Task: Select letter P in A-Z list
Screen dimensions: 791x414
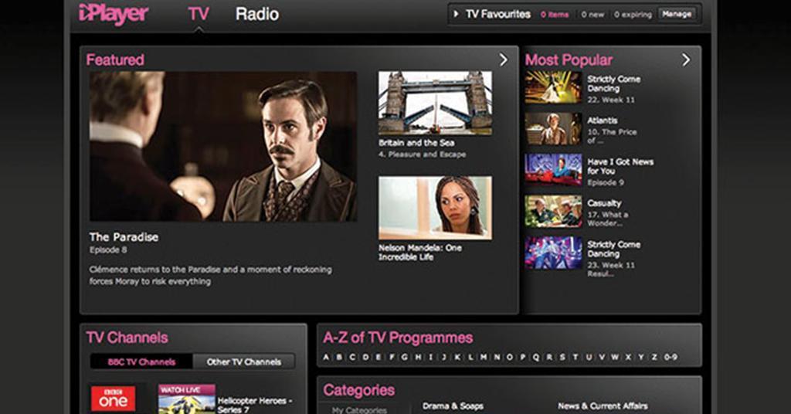Action: (523, 357)
